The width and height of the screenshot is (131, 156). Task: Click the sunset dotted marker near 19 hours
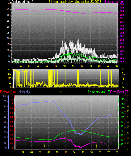tap(96, 146)
